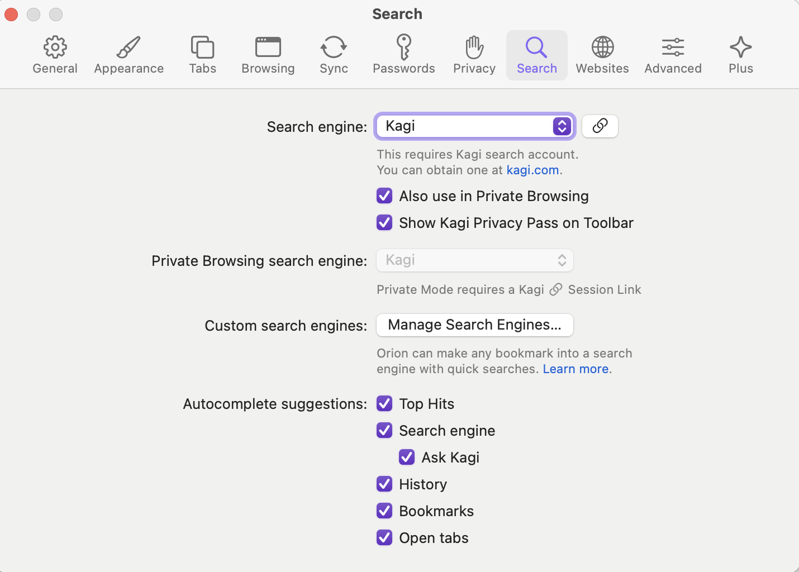This screenshot has width=799, height=572.
Task: Open the Browsing settings pane
Action: [x=268, y=55]
